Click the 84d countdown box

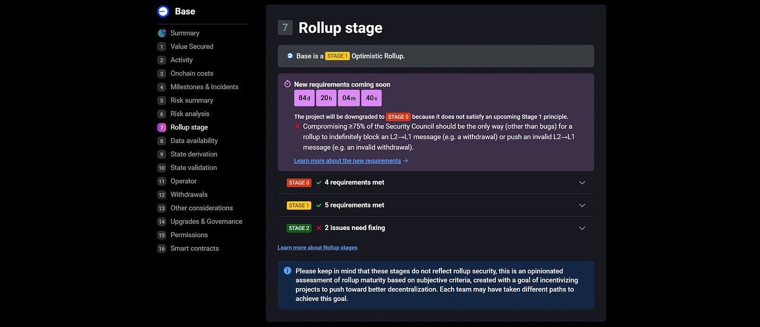(304, 98)
